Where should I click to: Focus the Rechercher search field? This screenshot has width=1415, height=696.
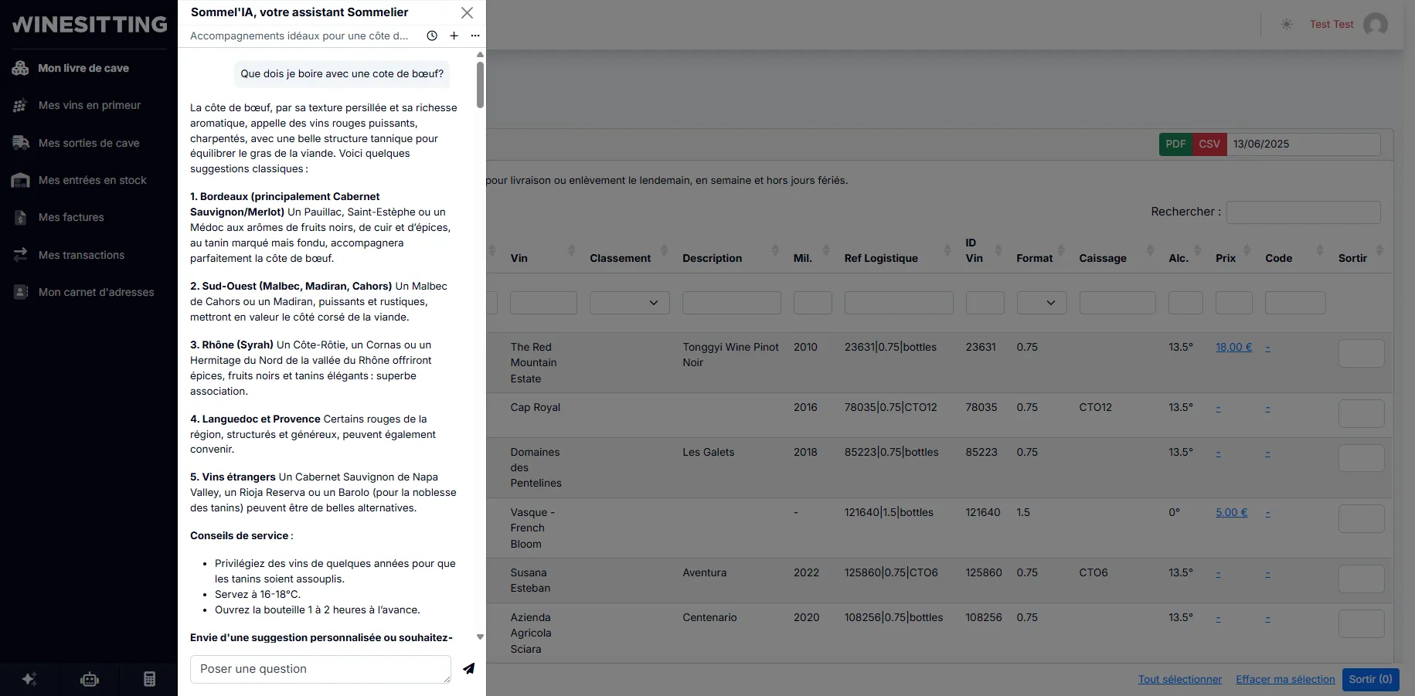pyautogui.click(x=1303, y=212)
